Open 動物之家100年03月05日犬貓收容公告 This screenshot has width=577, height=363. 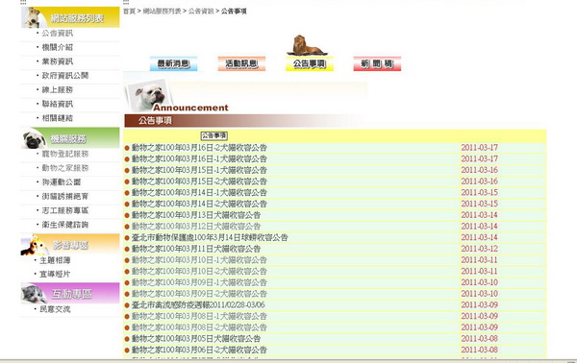click(196, 339)
